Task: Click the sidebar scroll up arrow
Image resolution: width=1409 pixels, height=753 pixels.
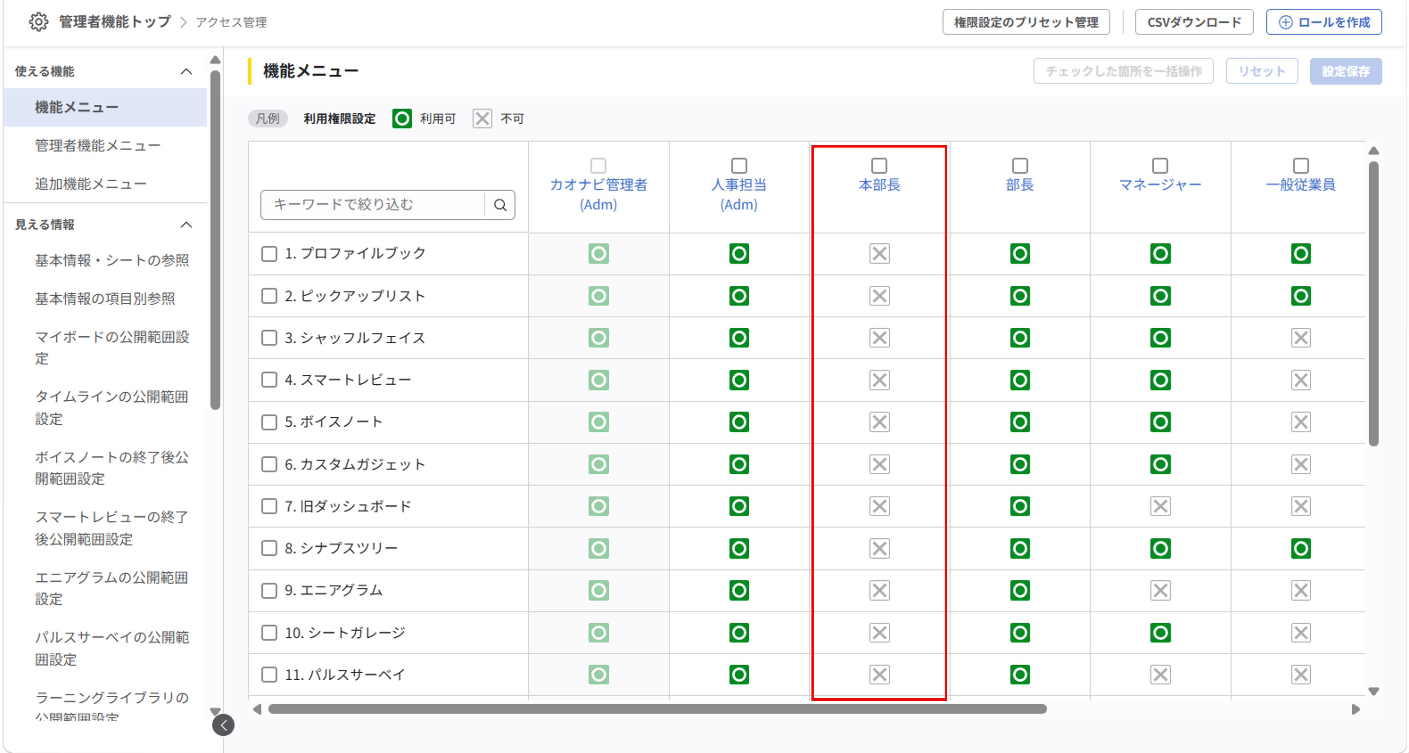Action: (x=216, y=60)
